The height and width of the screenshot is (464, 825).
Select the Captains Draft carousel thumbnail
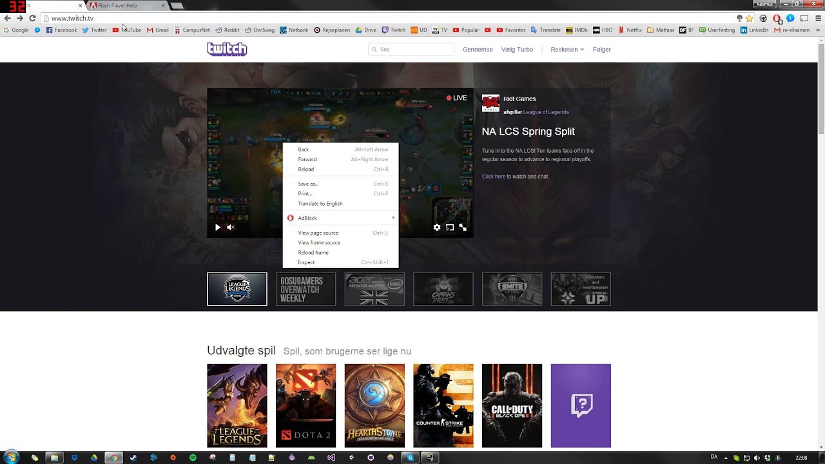pyautogui.click(x=443, y=289)
